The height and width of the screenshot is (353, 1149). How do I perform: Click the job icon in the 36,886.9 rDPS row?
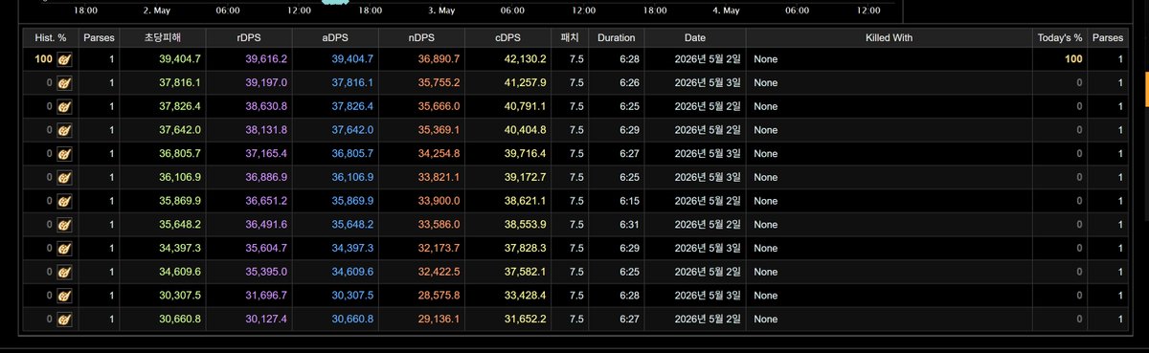(64, 177)
